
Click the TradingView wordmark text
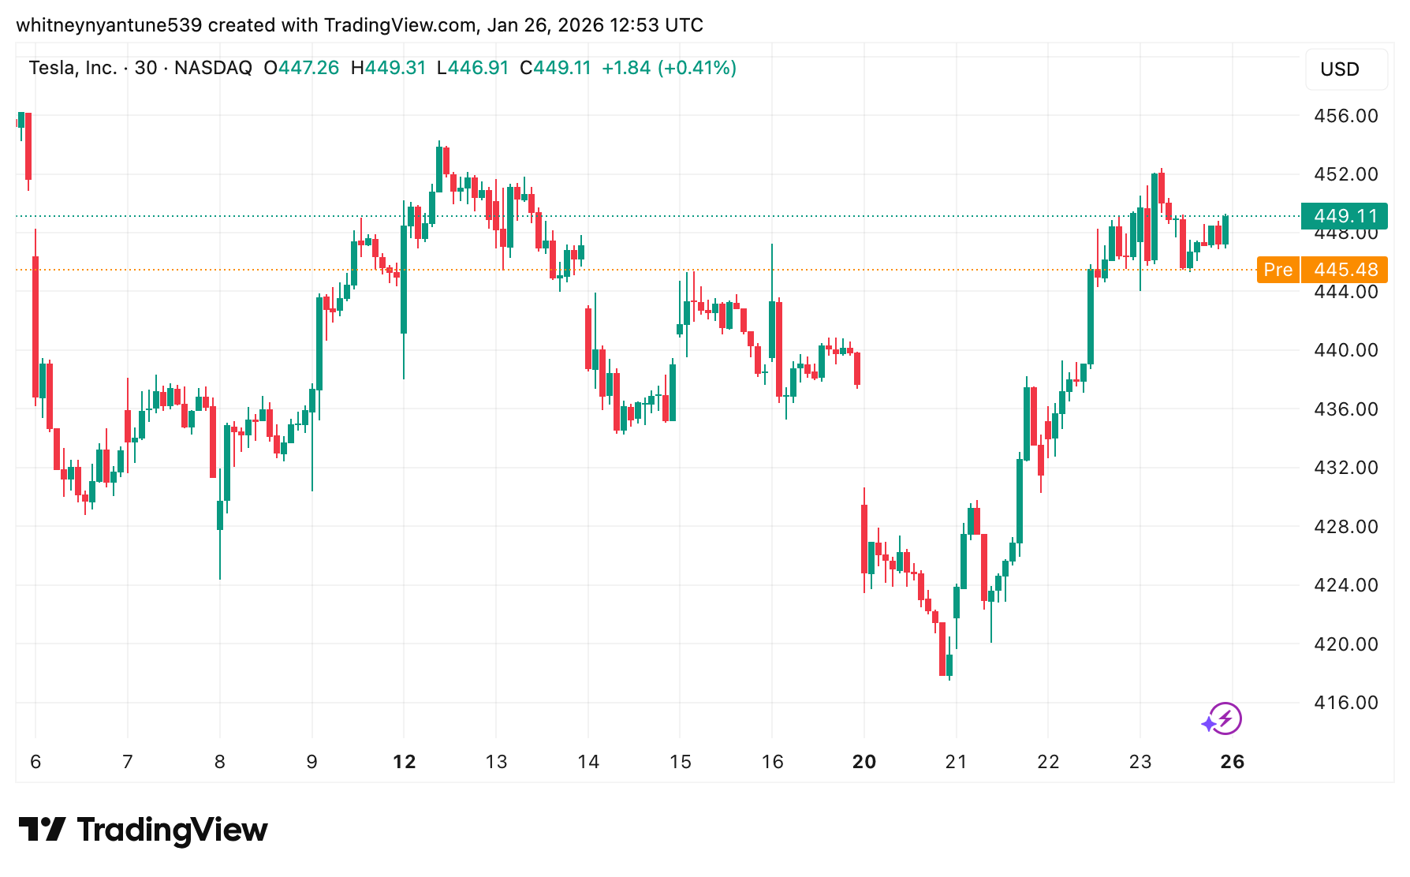pyautogui.click(x=172, y=830)
